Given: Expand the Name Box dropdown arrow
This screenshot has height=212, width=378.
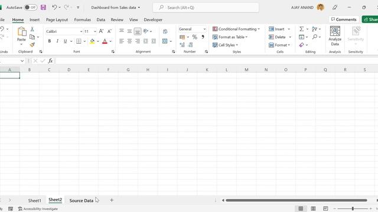Looking at the screenshot, I should [22, 61].
